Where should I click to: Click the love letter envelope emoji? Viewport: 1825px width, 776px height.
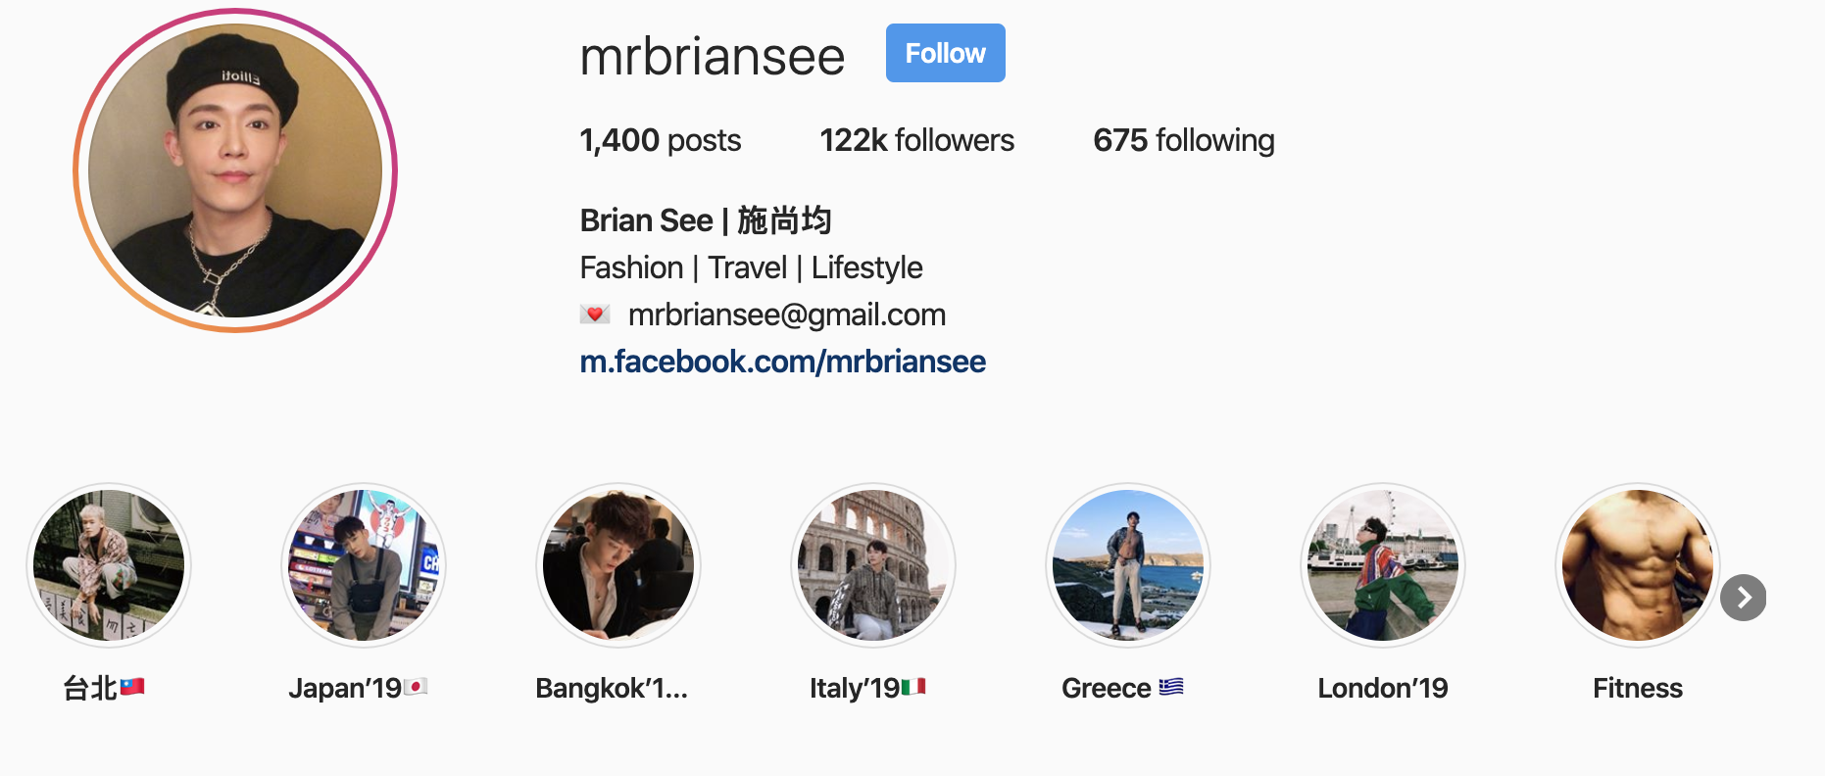pos(595,315)
